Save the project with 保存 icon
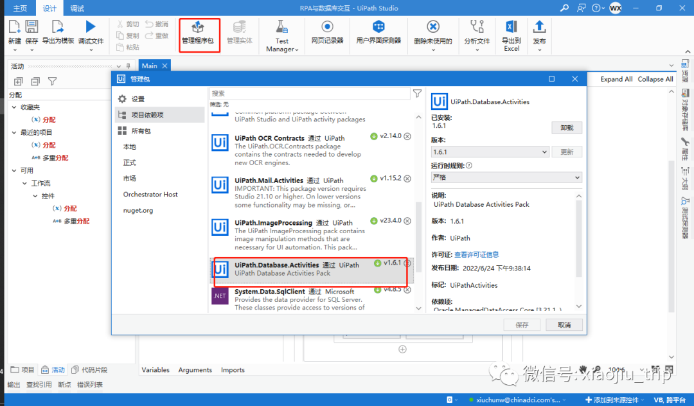 click(31, 27)
